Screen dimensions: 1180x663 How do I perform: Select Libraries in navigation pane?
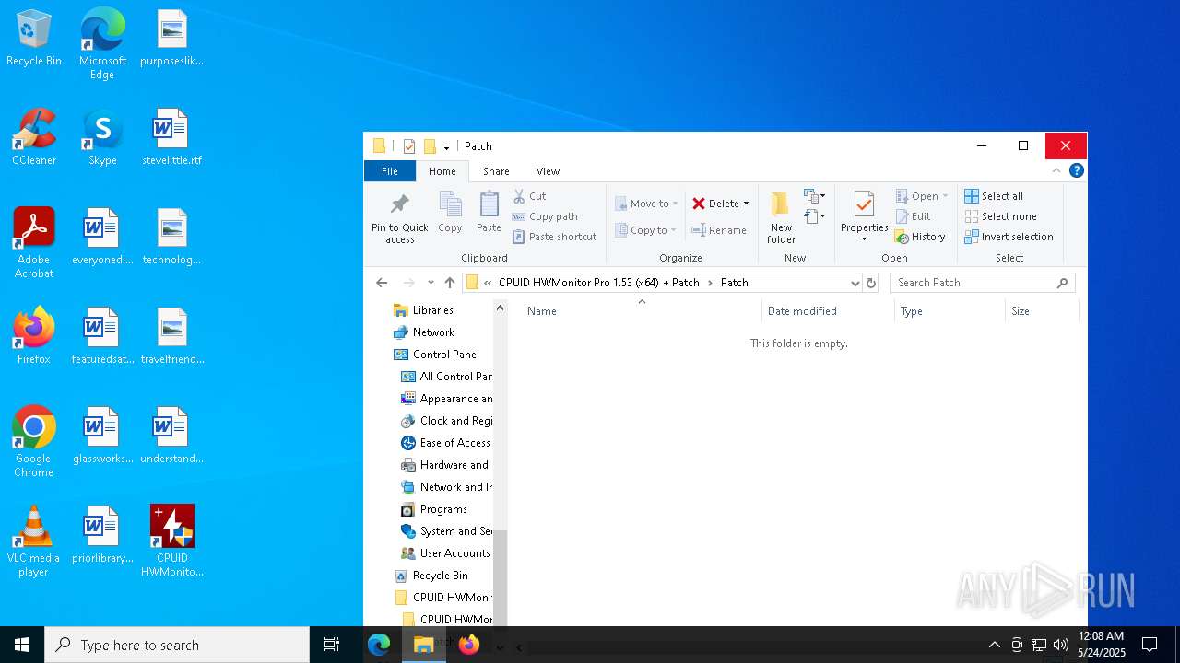pyautogui.click(x=432, y=310)
